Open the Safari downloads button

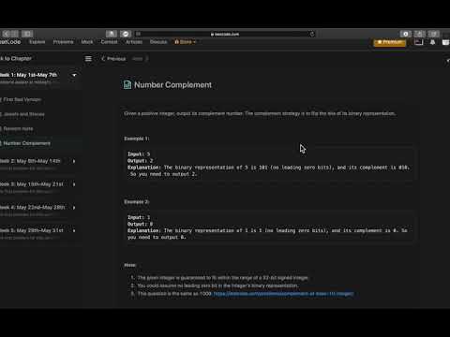[x=406, y=34]
